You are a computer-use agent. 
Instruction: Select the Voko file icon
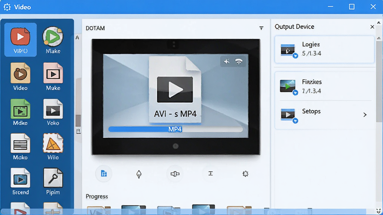pos(53,109)
